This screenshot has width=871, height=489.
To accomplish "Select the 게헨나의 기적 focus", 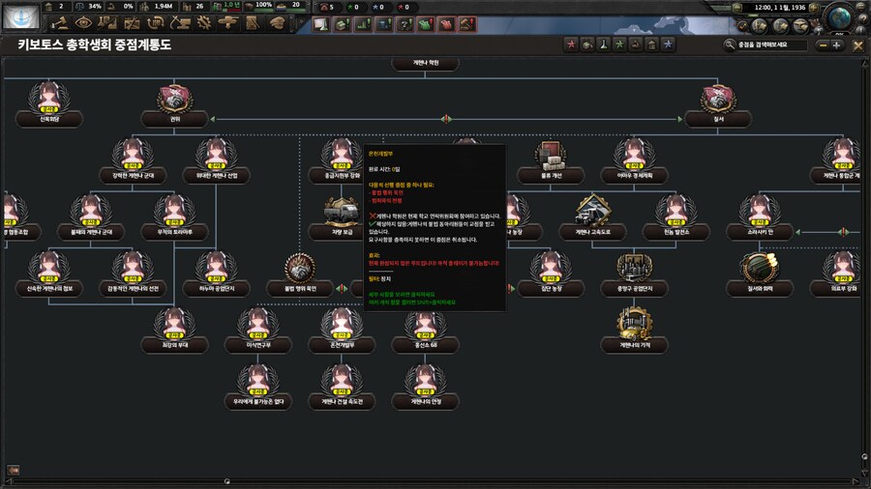I will click(634, 325).
